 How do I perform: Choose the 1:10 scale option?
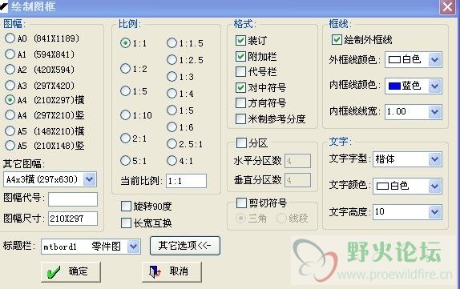point(125,115)
